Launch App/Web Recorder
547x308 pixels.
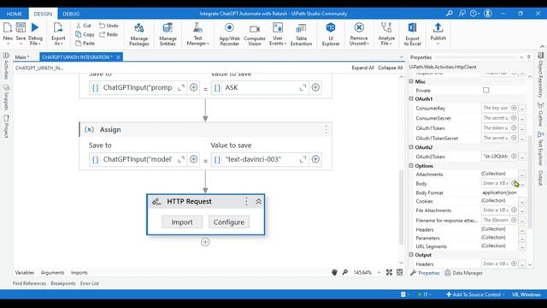(x=229, y=34)
